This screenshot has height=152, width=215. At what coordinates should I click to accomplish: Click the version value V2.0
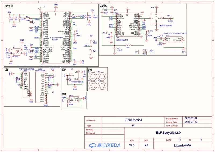point(132,145)
